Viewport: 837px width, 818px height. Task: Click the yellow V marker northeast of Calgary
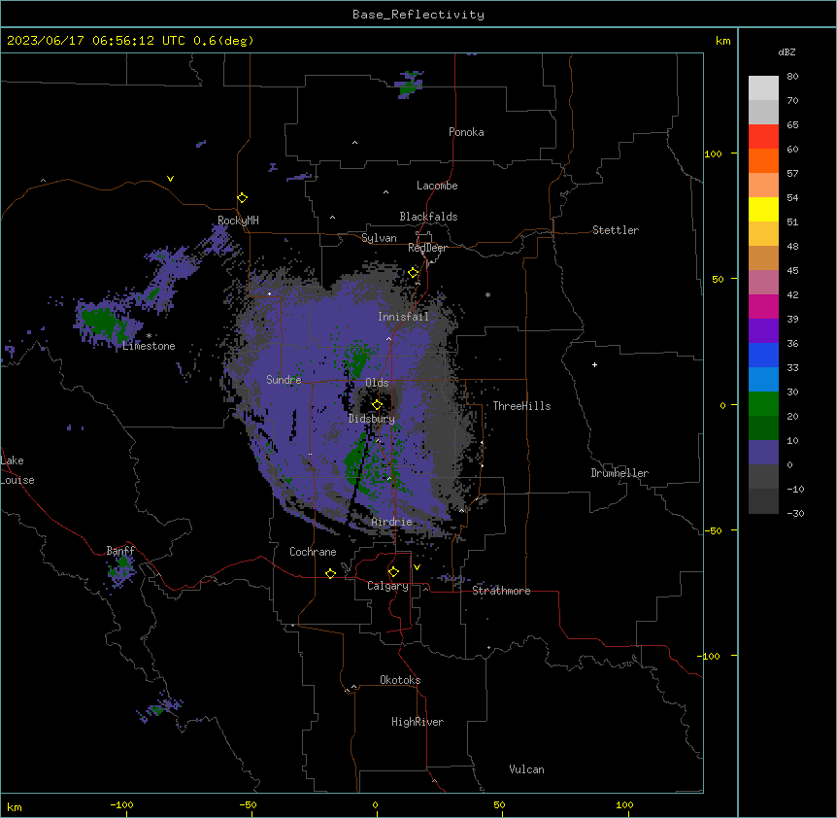pos(417,567)
